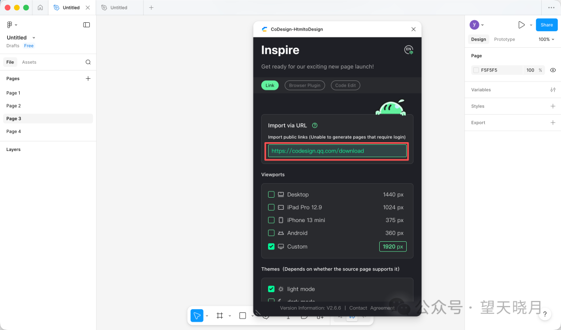Click the Agreement link
The image size is (561, 330).
(382, 308)
